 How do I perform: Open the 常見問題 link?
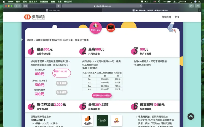[166, 17]
